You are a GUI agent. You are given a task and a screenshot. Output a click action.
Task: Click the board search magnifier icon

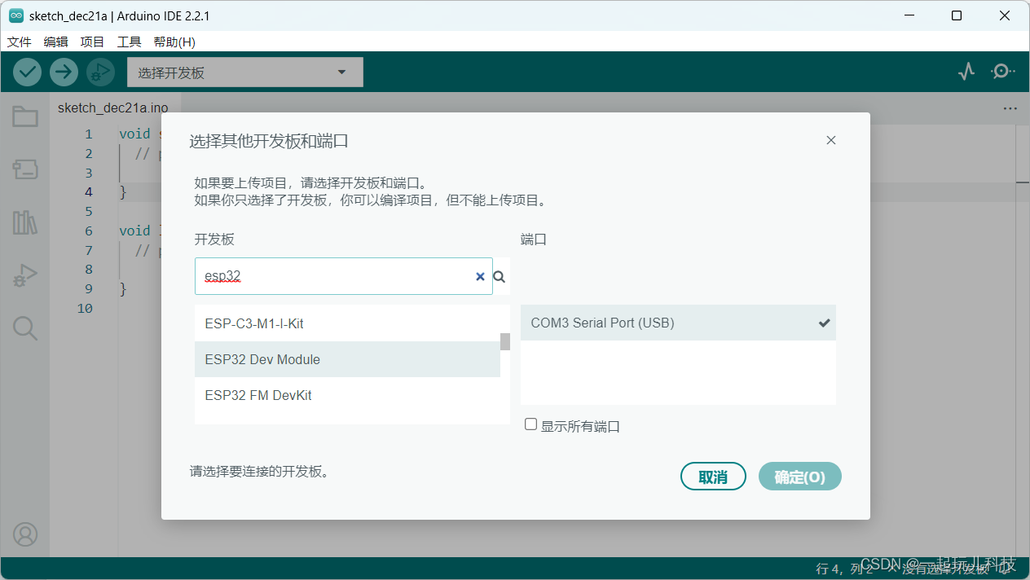(x=500, y=277)
